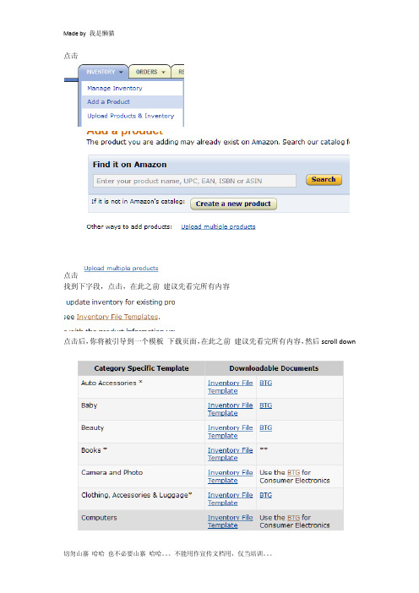Screen dimensions: 419x593
Task: Select the Find it on Amazon heading
Action: (x=130, y=165)
